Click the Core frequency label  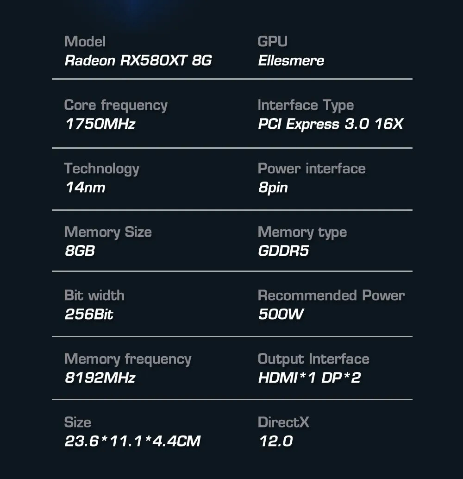(116, 106)
